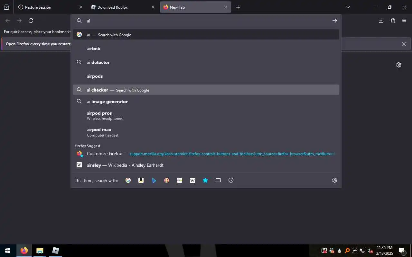This screenshot has height=257, width=412.
Task: Go forward one page
Action: pyautogui.click(x=19, y=21)
